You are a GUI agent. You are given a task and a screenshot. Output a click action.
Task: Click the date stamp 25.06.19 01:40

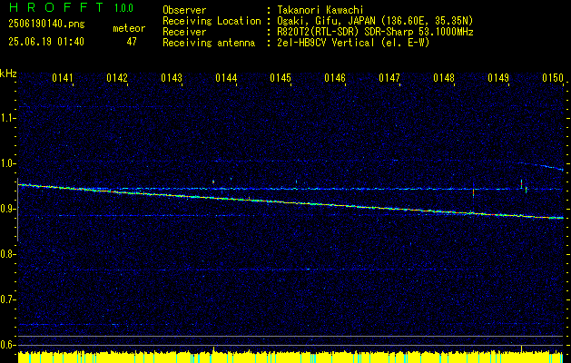coord(46,42)
